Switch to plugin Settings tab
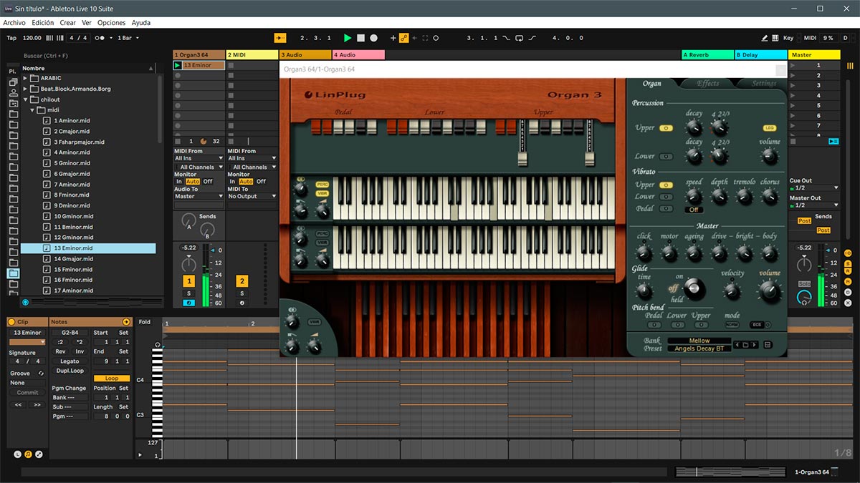860x483 pixels. pyautogui.click(x=764, y=84)
